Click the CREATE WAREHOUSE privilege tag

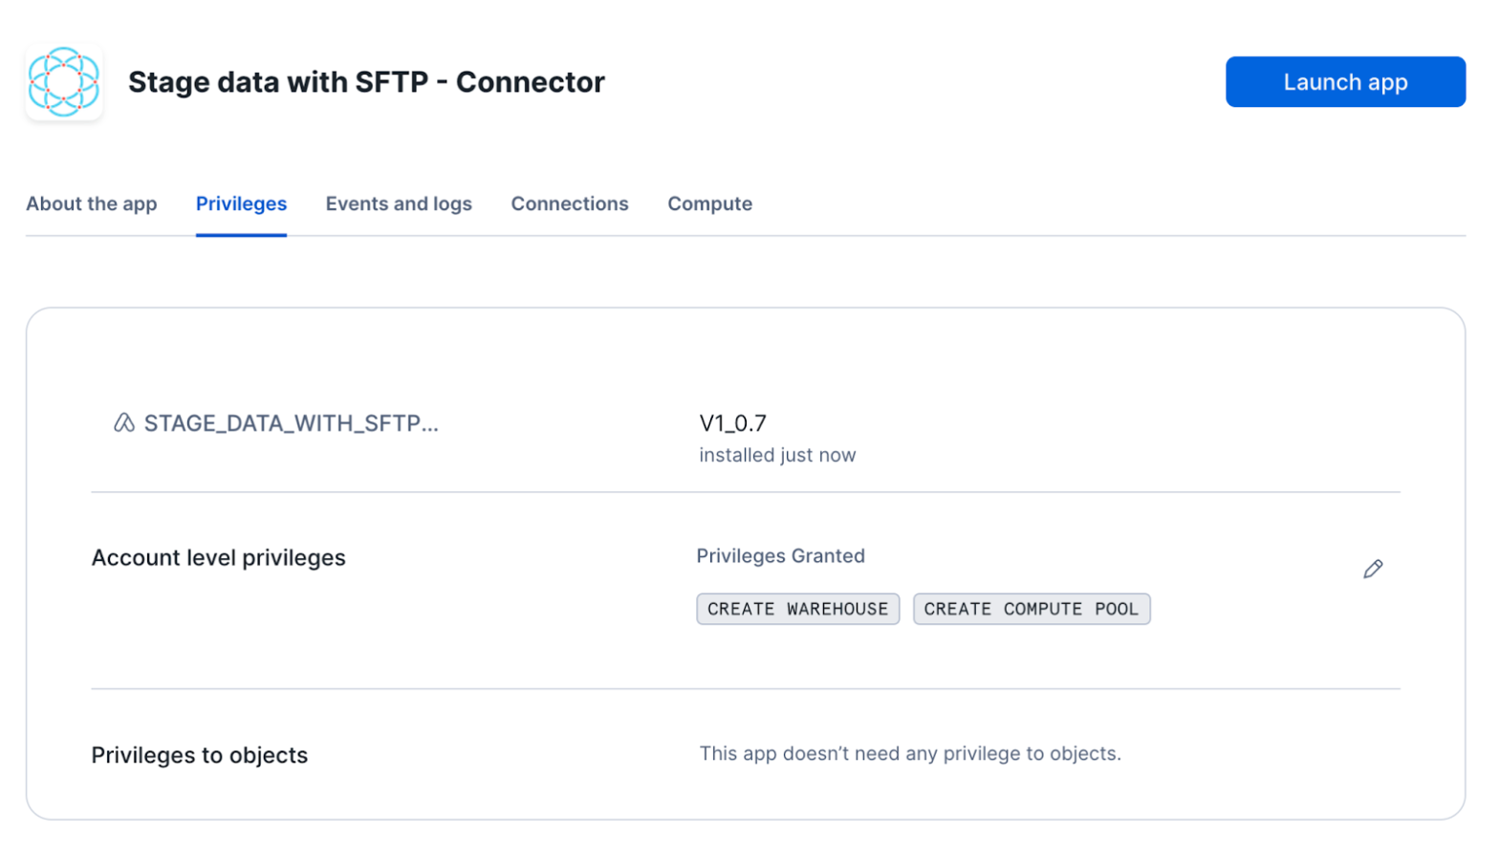(797, 610)
